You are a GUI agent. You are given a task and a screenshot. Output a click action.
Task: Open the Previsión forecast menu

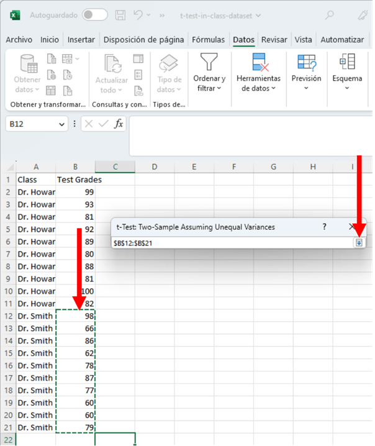coord(306,73)
